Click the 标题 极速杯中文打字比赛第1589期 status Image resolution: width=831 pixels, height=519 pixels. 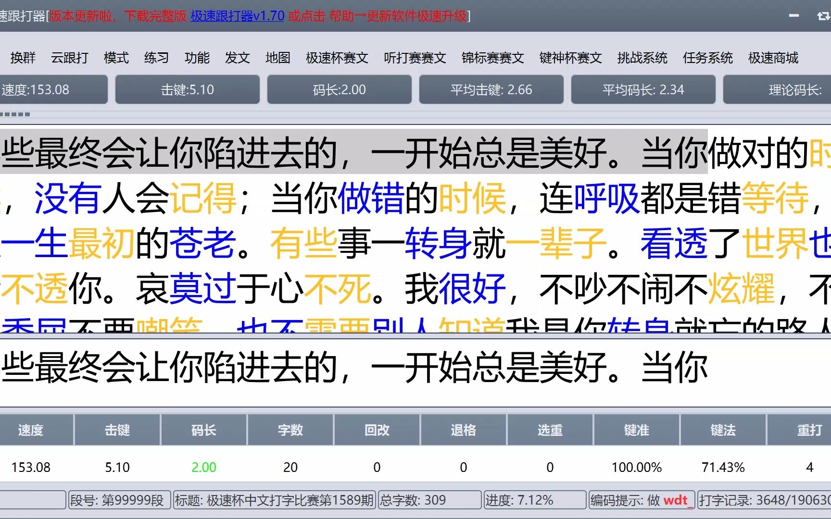[275, 500]
